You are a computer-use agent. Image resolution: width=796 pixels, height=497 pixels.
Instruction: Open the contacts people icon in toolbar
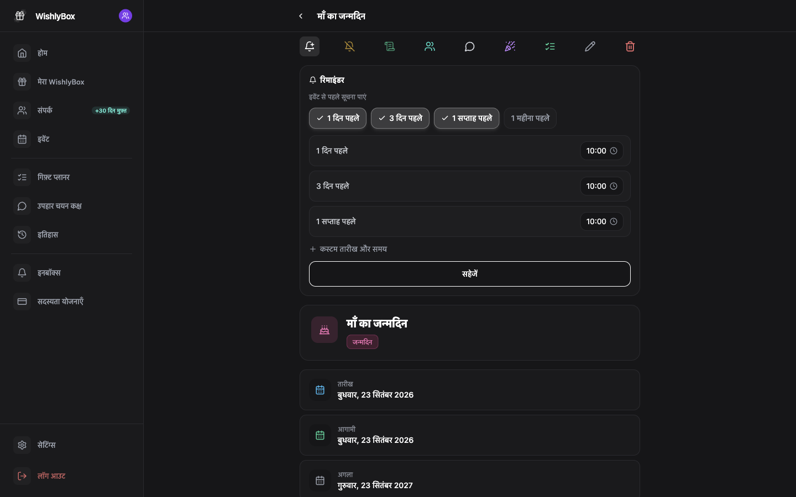[x=430, y=46]
